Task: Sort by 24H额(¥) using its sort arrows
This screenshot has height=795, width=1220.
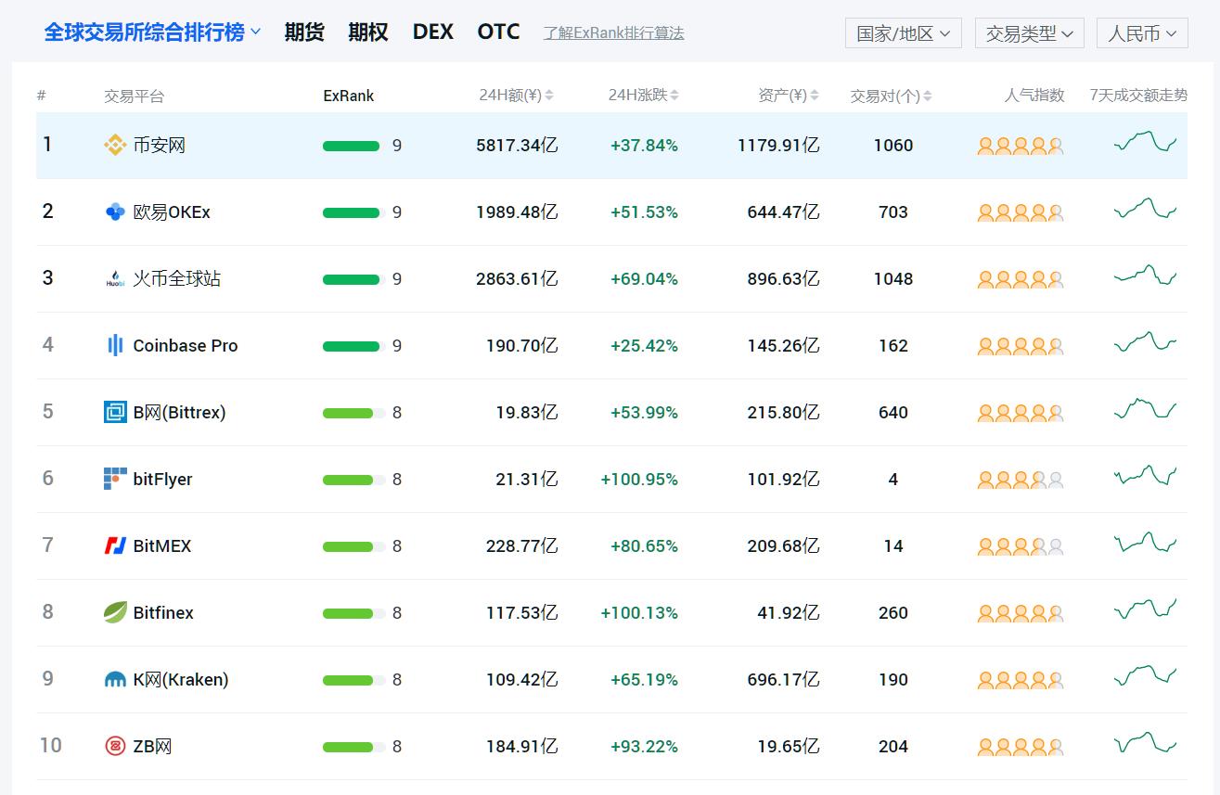Action: coord(549,96)
